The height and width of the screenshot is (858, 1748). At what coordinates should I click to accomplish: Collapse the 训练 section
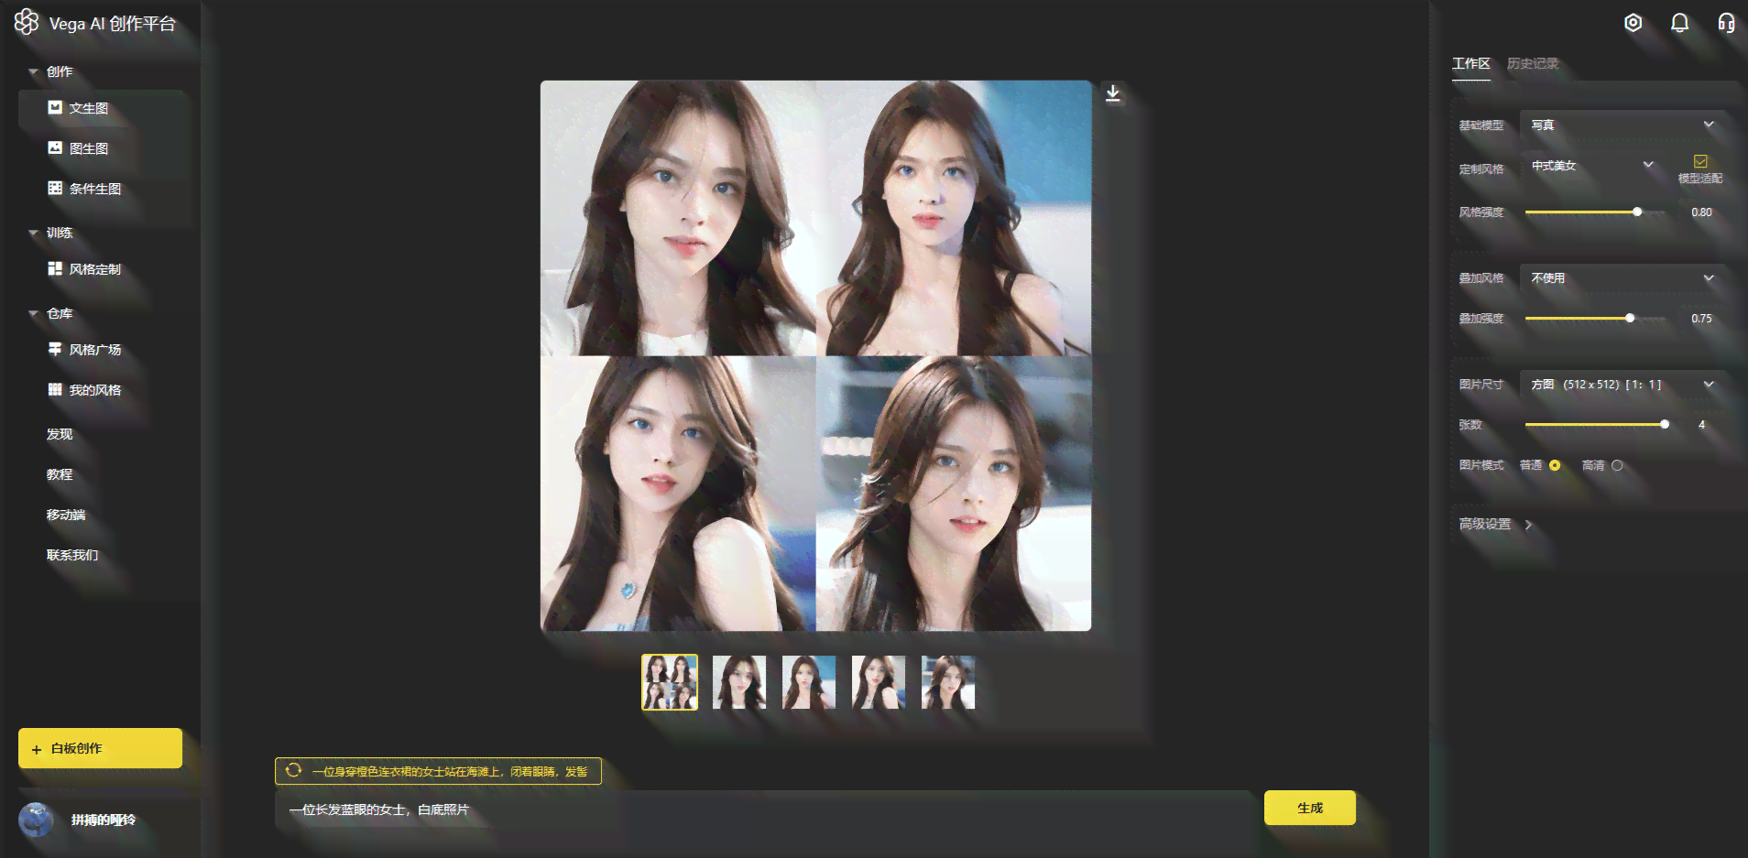[34, 233]
